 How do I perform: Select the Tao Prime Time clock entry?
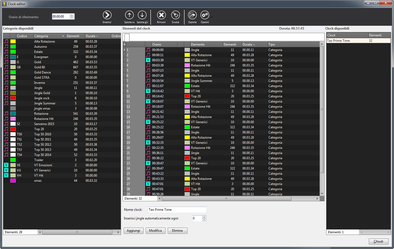click(x=358, y=41)
